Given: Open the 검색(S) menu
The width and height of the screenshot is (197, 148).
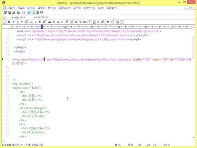Looking at the screenshot, I should (x=41, y=8).
